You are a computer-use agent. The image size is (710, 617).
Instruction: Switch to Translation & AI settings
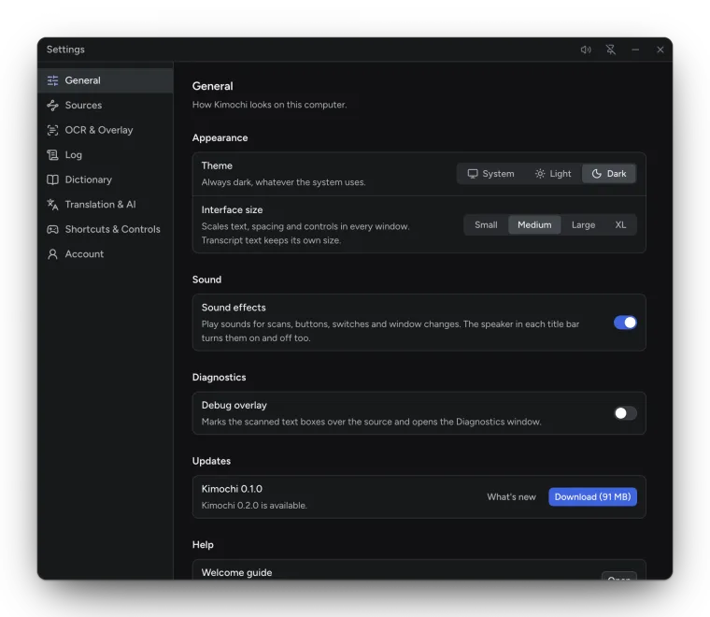click(106, 205)
